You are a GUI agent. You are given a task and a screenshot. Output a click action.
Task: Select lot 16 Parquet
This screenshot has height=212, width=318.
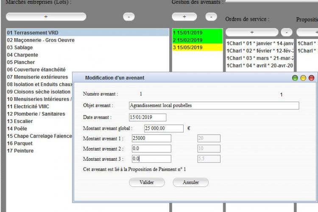click(39, 143)
